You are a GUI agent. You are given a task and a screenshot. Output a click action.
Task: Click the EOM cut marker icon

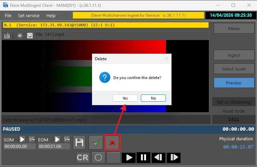(67, 139)
